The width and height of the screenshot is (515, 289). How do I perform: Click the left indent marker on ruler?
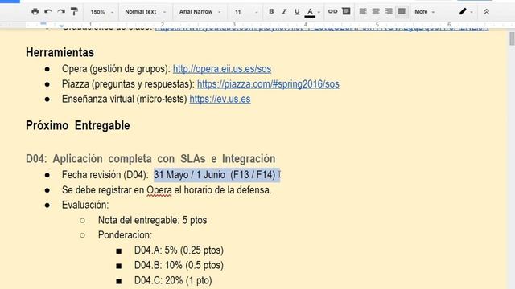[61, 26]
